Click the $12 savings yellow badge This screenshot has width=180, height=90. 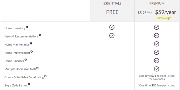click(x=164, y=18)
